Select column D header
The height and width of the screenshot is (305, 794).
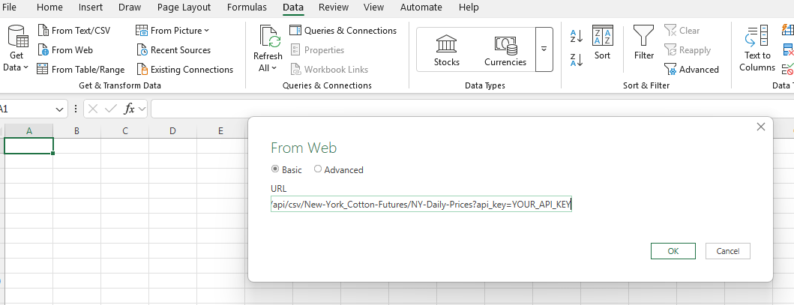(172, 130)
